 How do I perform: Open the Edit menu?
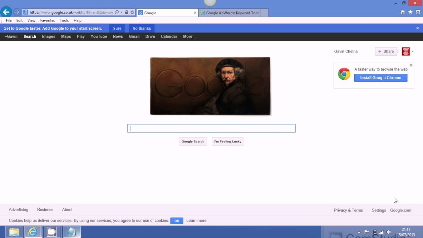(x=19, y=20)
